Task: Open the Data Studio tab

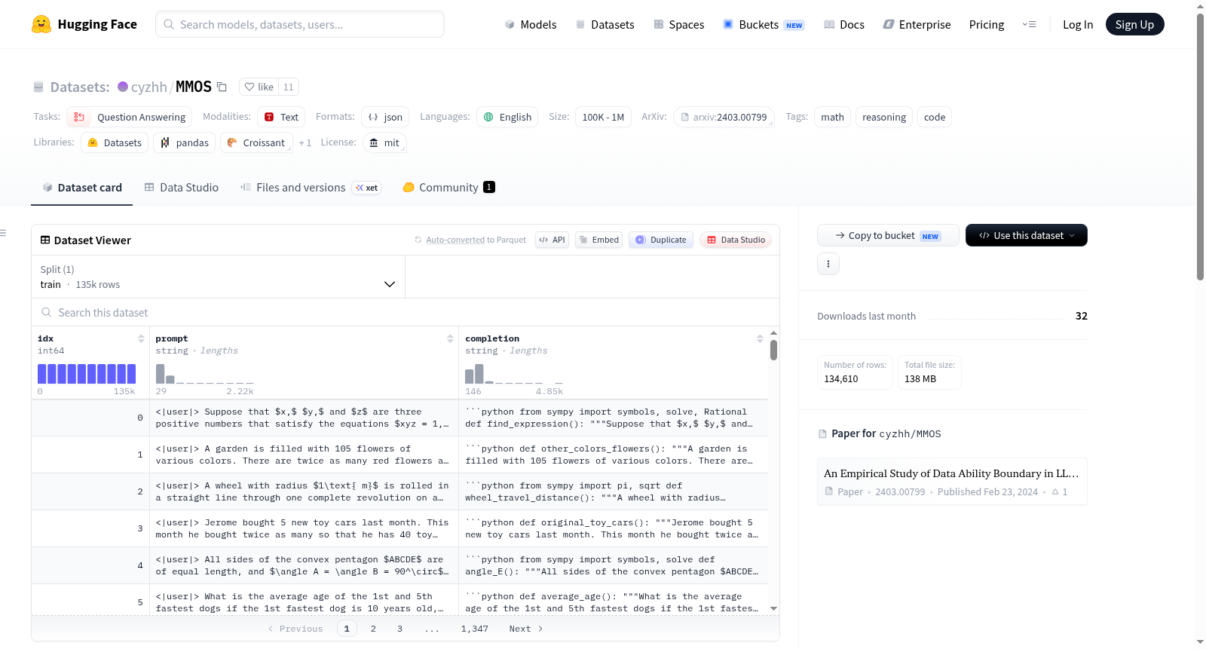Action: (182, 188)
